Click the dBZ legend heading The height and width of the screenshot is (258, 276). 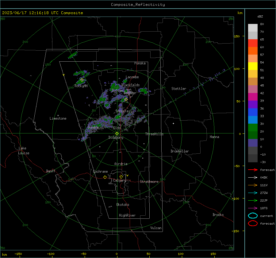pyautogui.click(x=260, y=17)
